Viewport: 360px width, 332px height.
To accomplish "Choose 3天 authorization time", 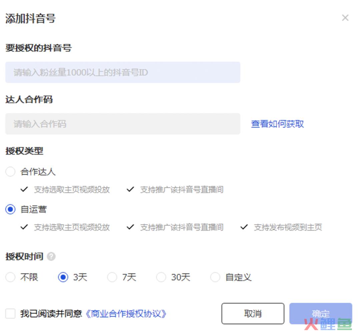I will 63,277.
